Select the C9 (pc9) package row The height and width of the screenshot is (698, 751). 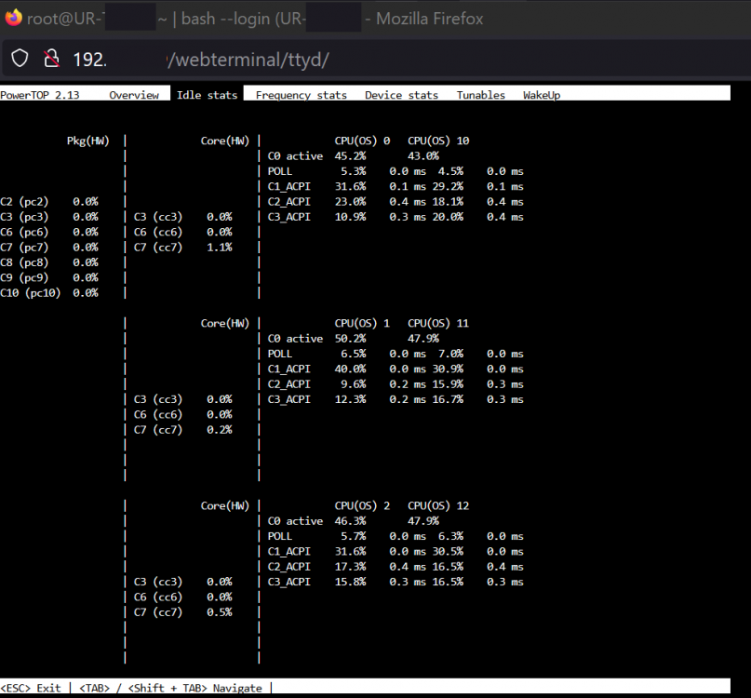pyautogui.click(x=49, y=278)
